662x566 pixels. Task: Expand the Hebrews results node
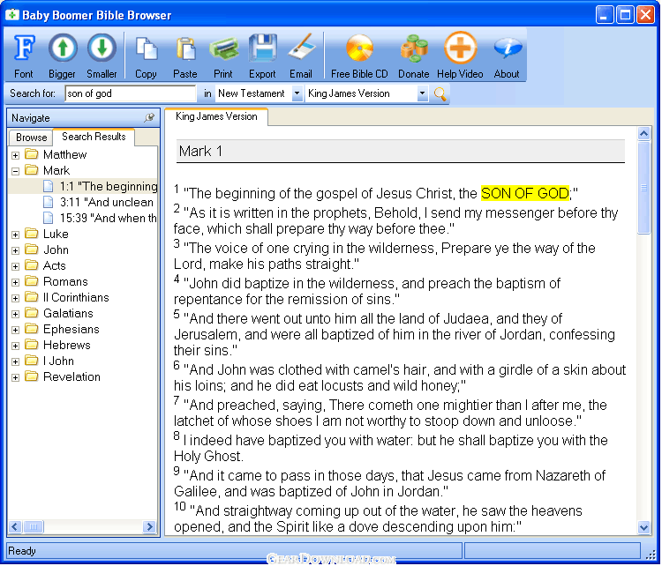[x=15, y=346]
